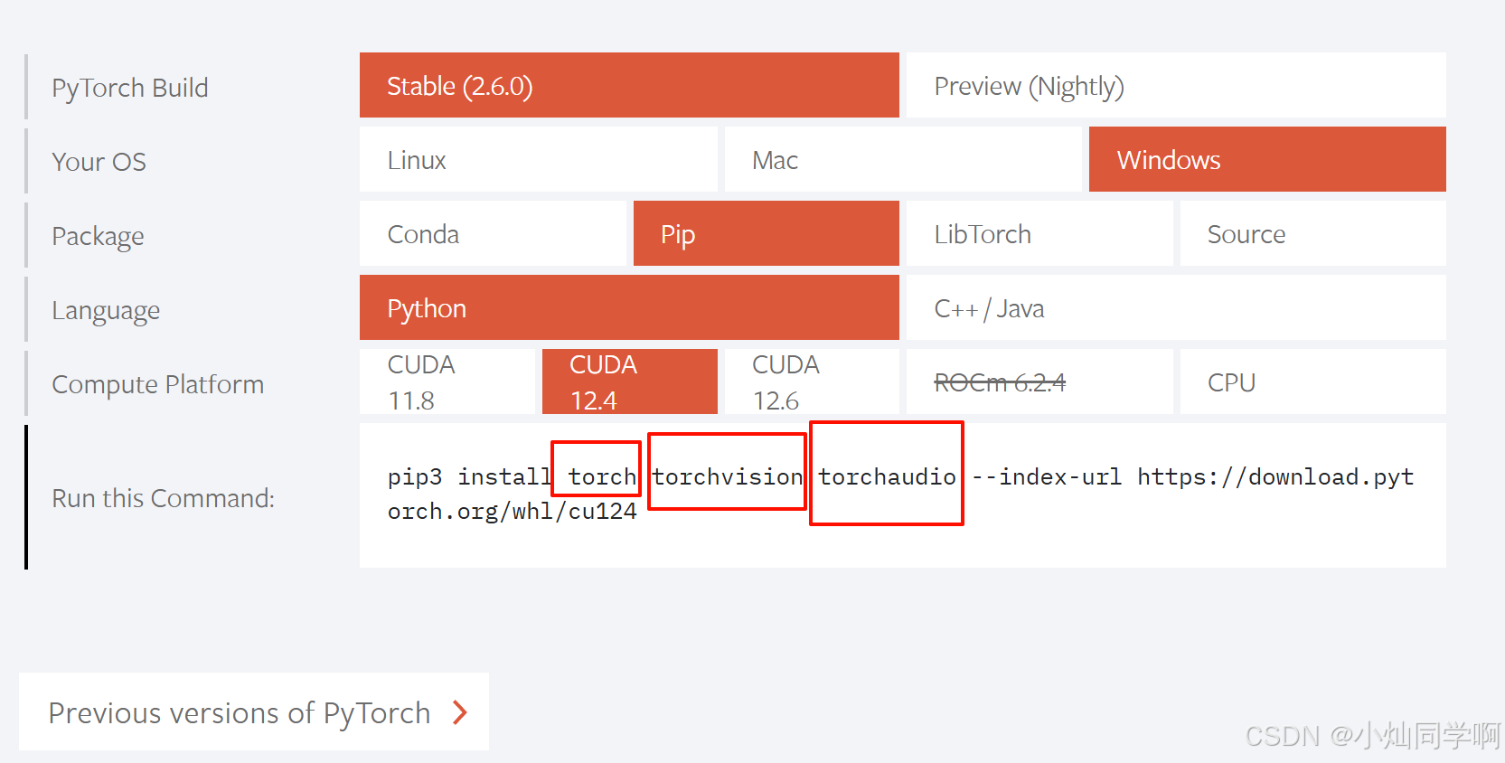
Task: Choose CUDA 11.8 compute platform
Action: tap(447, 381)
